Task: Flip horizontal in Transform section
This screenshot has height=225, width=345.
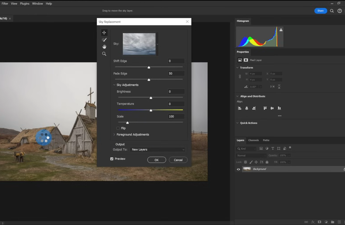Action: coord(272,87)
